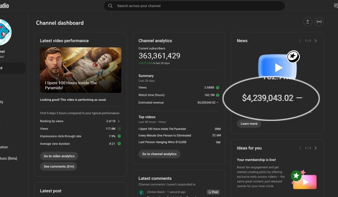Open Every Minute One Person Is Eliminated video
The height and width of the screenshot is (197, 338).
pyautogui.click(x=165, y=135)
